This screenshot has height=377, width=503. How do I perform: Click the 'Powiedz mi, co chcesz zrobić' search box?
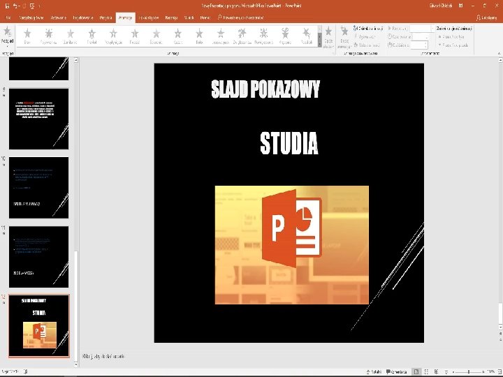[x=240, y=17]
